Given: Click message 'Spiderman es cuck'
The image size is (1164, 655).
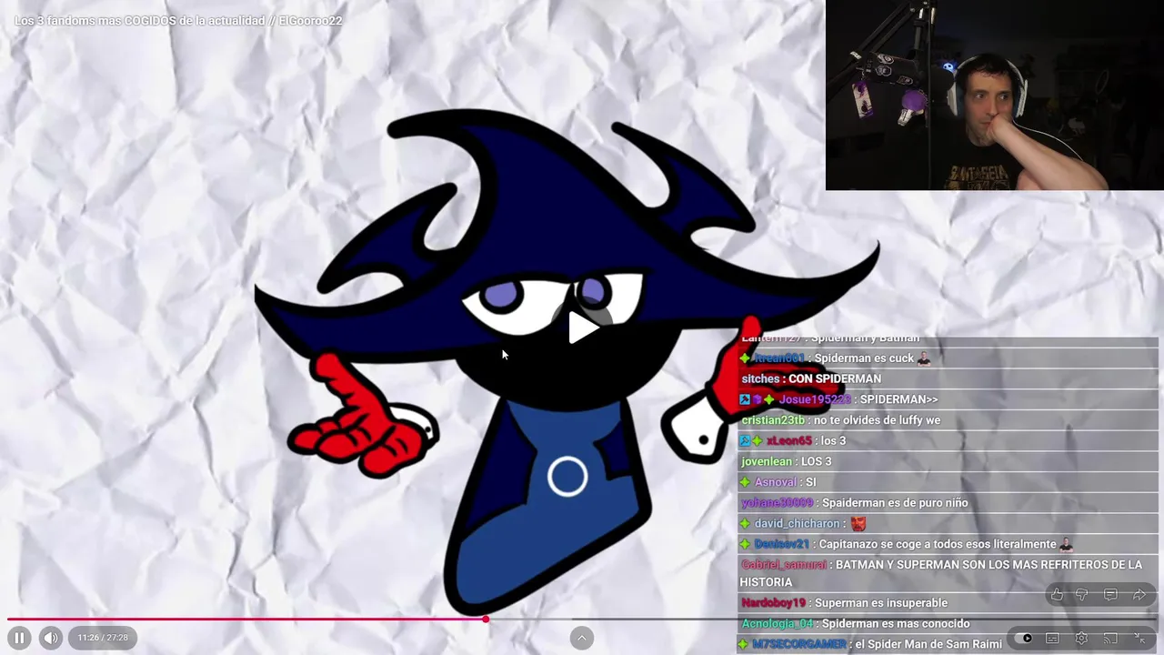Looking at the screenshot, I should [864, 358].
